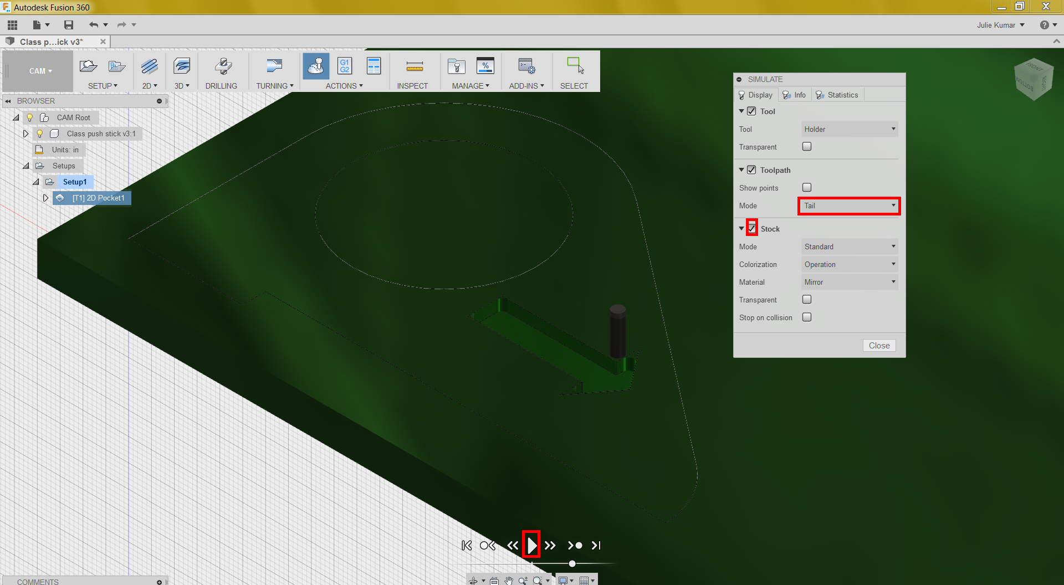Click the ViewCube orientation cube
Viewport: 1064px width, 585px height.
coord(1033,79)
